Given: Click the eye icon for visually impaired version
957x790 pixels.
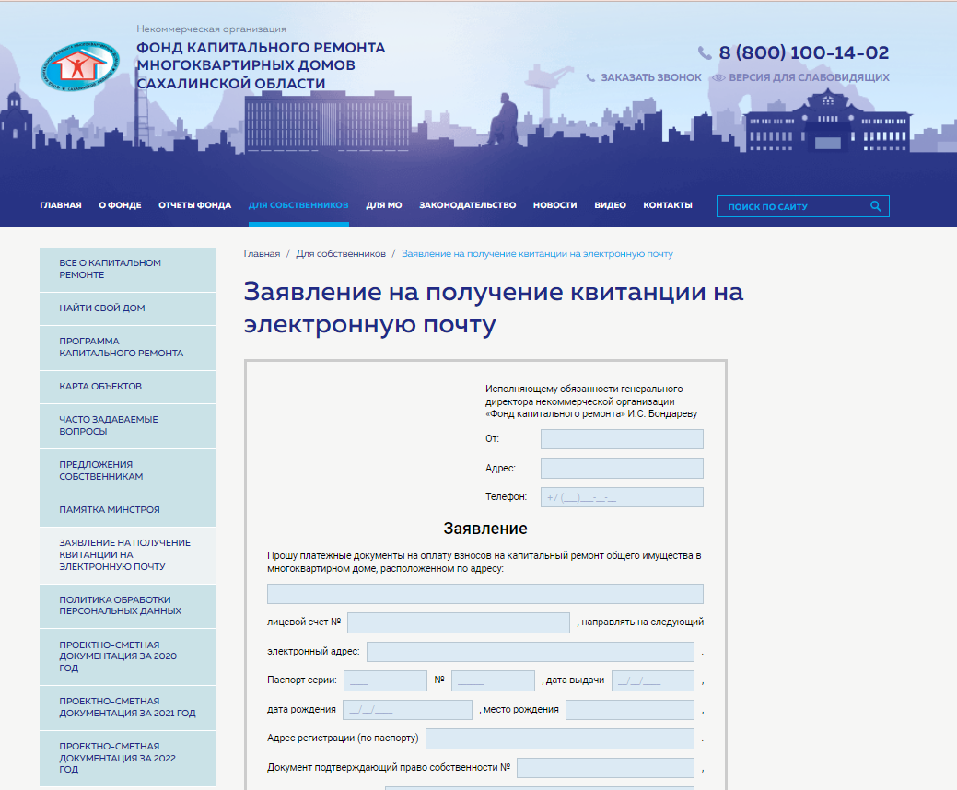Looking at the screenshot, I should point(718,78).
